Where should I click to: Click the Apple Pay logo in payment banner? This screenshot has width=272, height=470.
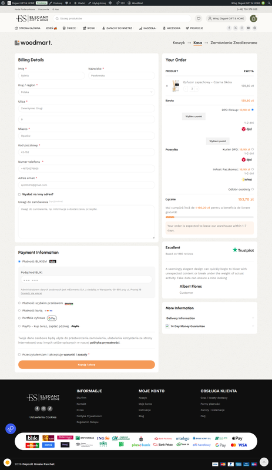coord(237,438)
